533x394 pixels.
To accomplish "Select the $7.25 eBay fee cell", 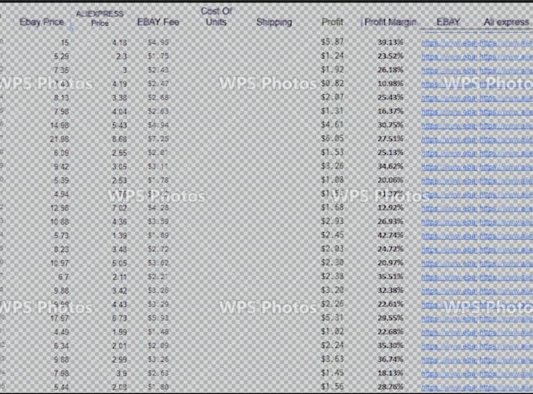I will point(158,139).
